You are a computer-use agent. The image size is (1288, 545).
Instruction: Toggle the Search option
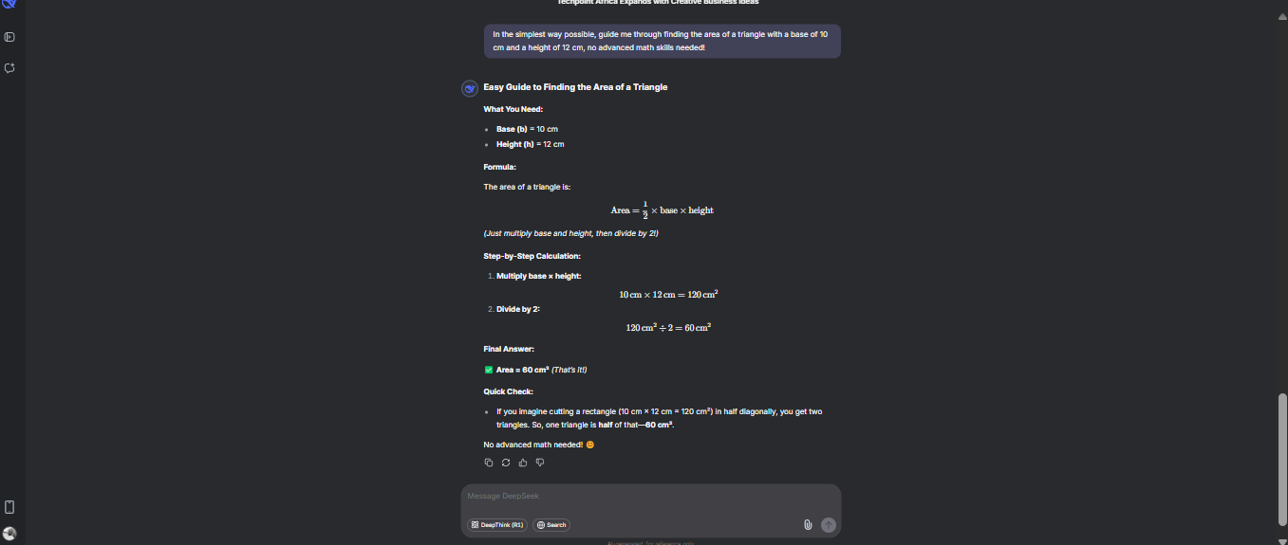(x=551, y=524)
